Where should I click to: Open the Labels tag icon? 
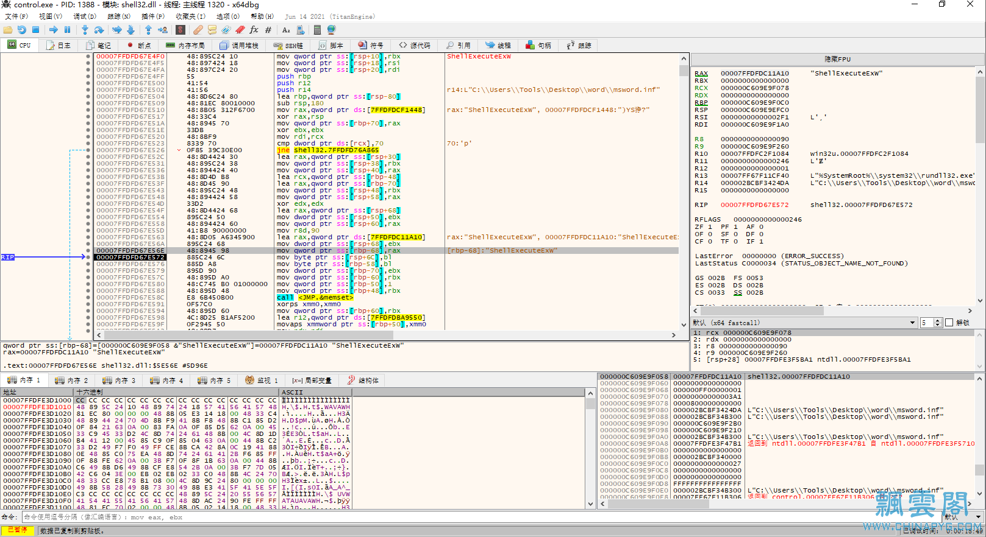click(x=226, y=29)
